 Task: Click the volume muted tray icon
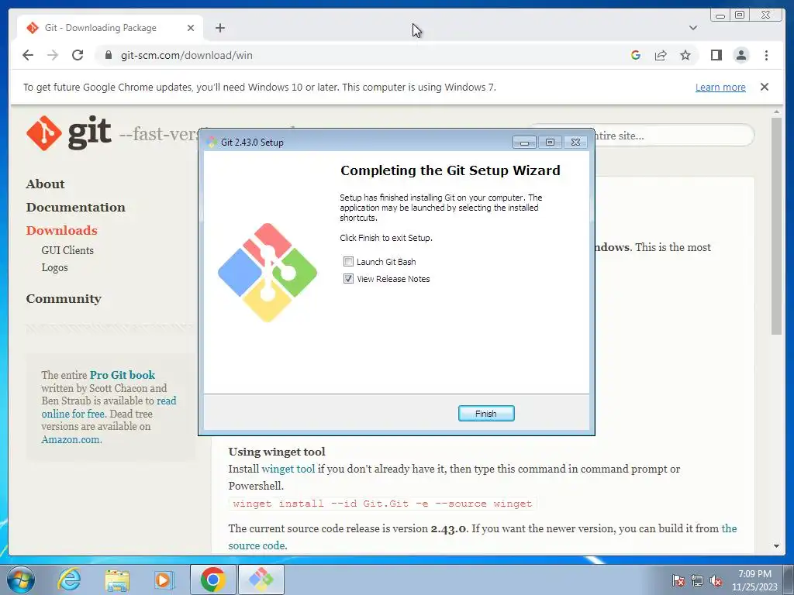[715, 580]
